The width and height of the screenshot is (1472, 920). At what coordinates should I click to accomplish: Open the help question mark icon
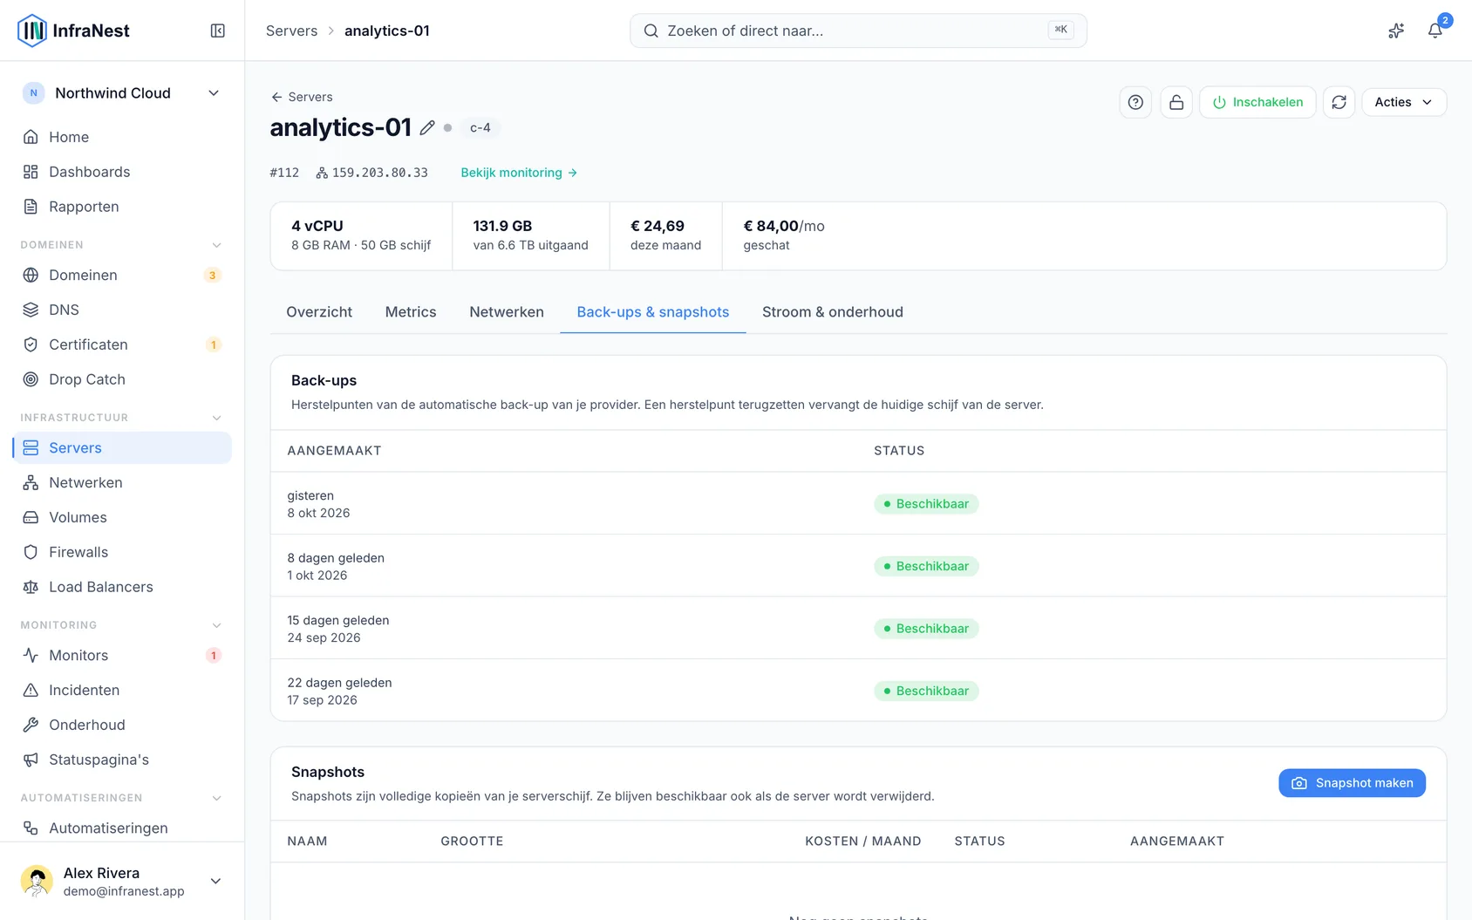coord(1135,102)
